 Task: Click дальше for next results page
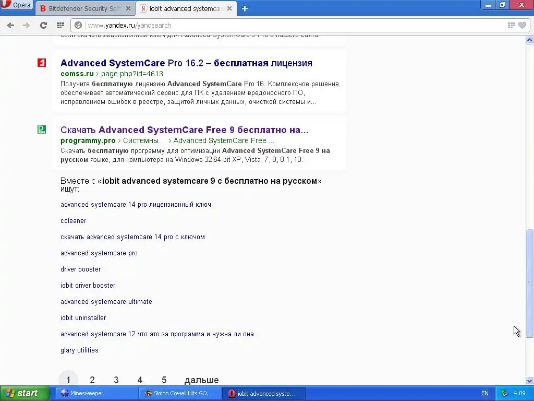[x=202, y=380]
